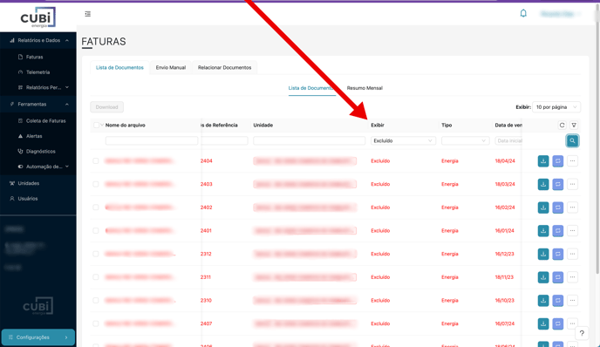Screen dimensions: 600x347
Task: Tick checkbox for the 2312 reference row
Action: (x=96, y=254)
